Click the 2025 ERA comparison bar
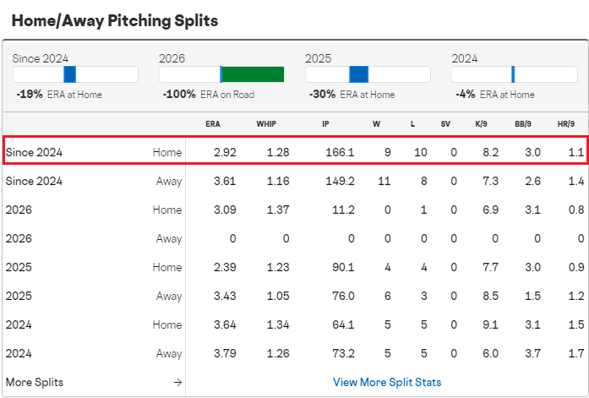This screenshot has width=589, height=398. 368,74
